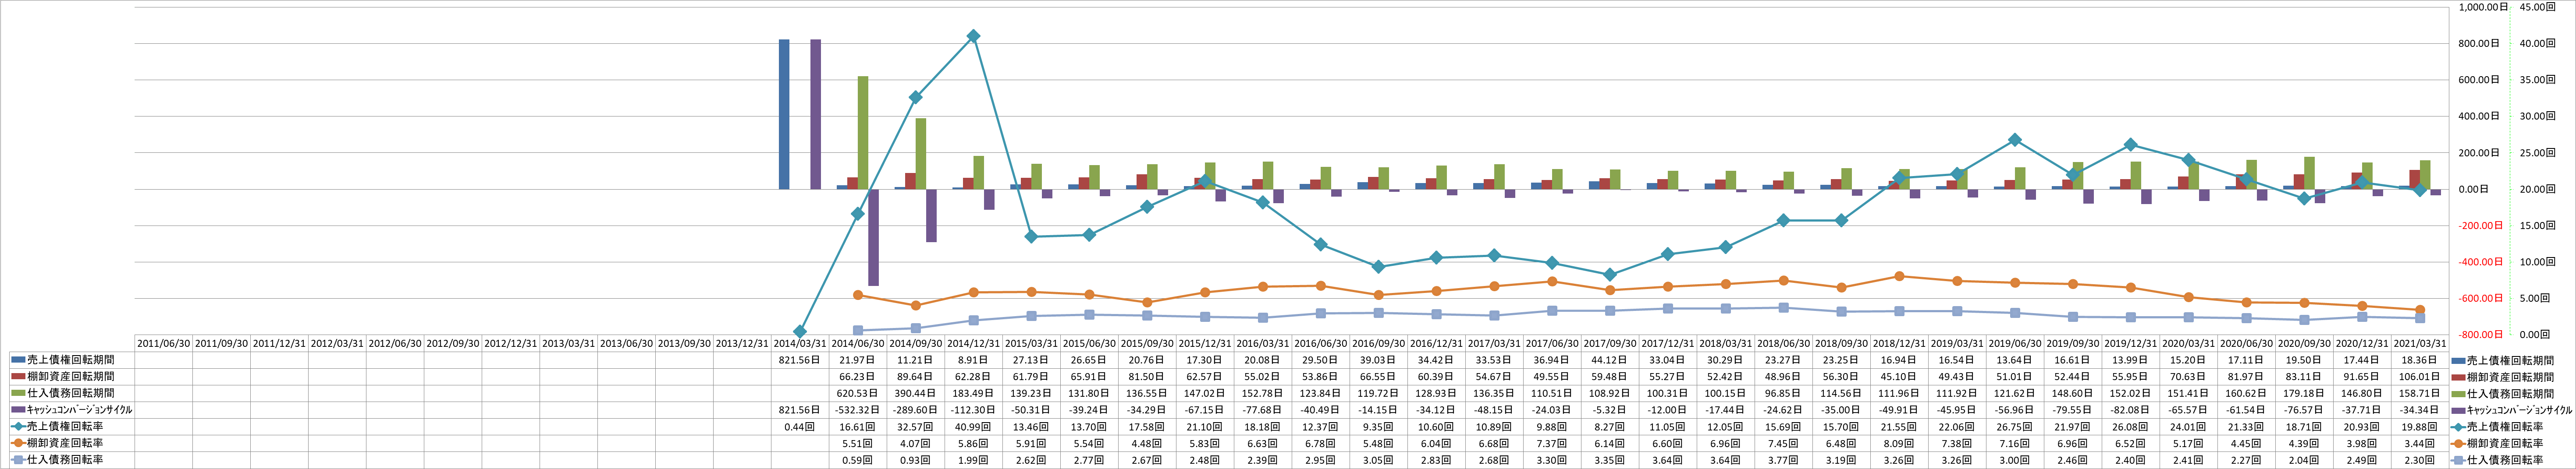The image size is (2576, 469).
Task: Click the 8.91日 cell
Action: click(x=973, y=360)
